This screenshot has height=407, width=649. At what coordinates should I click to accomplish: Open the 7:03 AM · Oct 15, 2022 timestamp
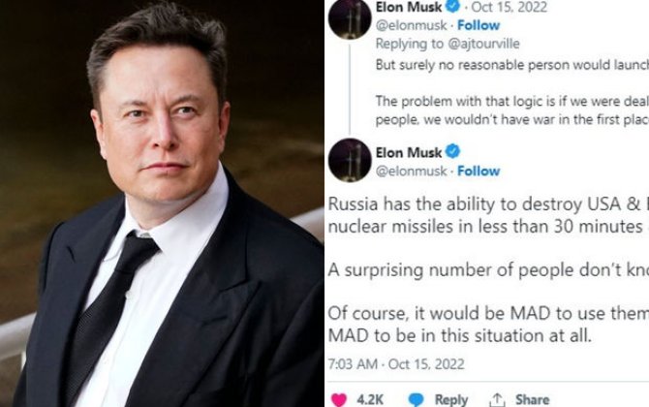click(396, 364)
